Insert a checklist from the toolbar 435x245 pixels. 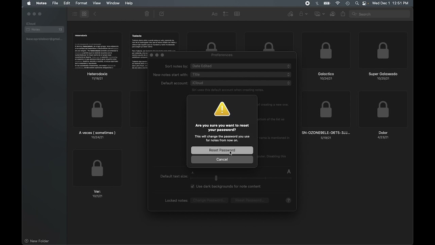tap(226, 14)
